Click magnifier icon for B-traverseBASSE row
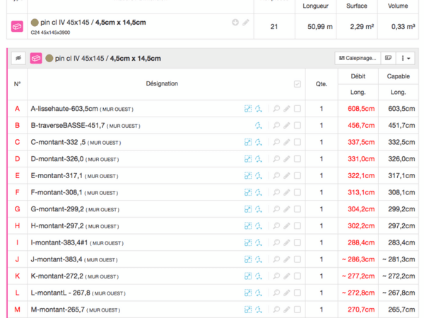 pyautogui.click(x=276, y=126)
